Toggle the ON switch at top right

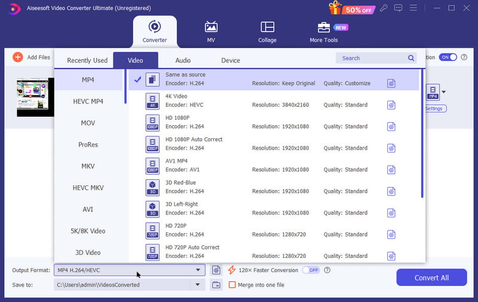pyautogui.click(x=448, y=57)
